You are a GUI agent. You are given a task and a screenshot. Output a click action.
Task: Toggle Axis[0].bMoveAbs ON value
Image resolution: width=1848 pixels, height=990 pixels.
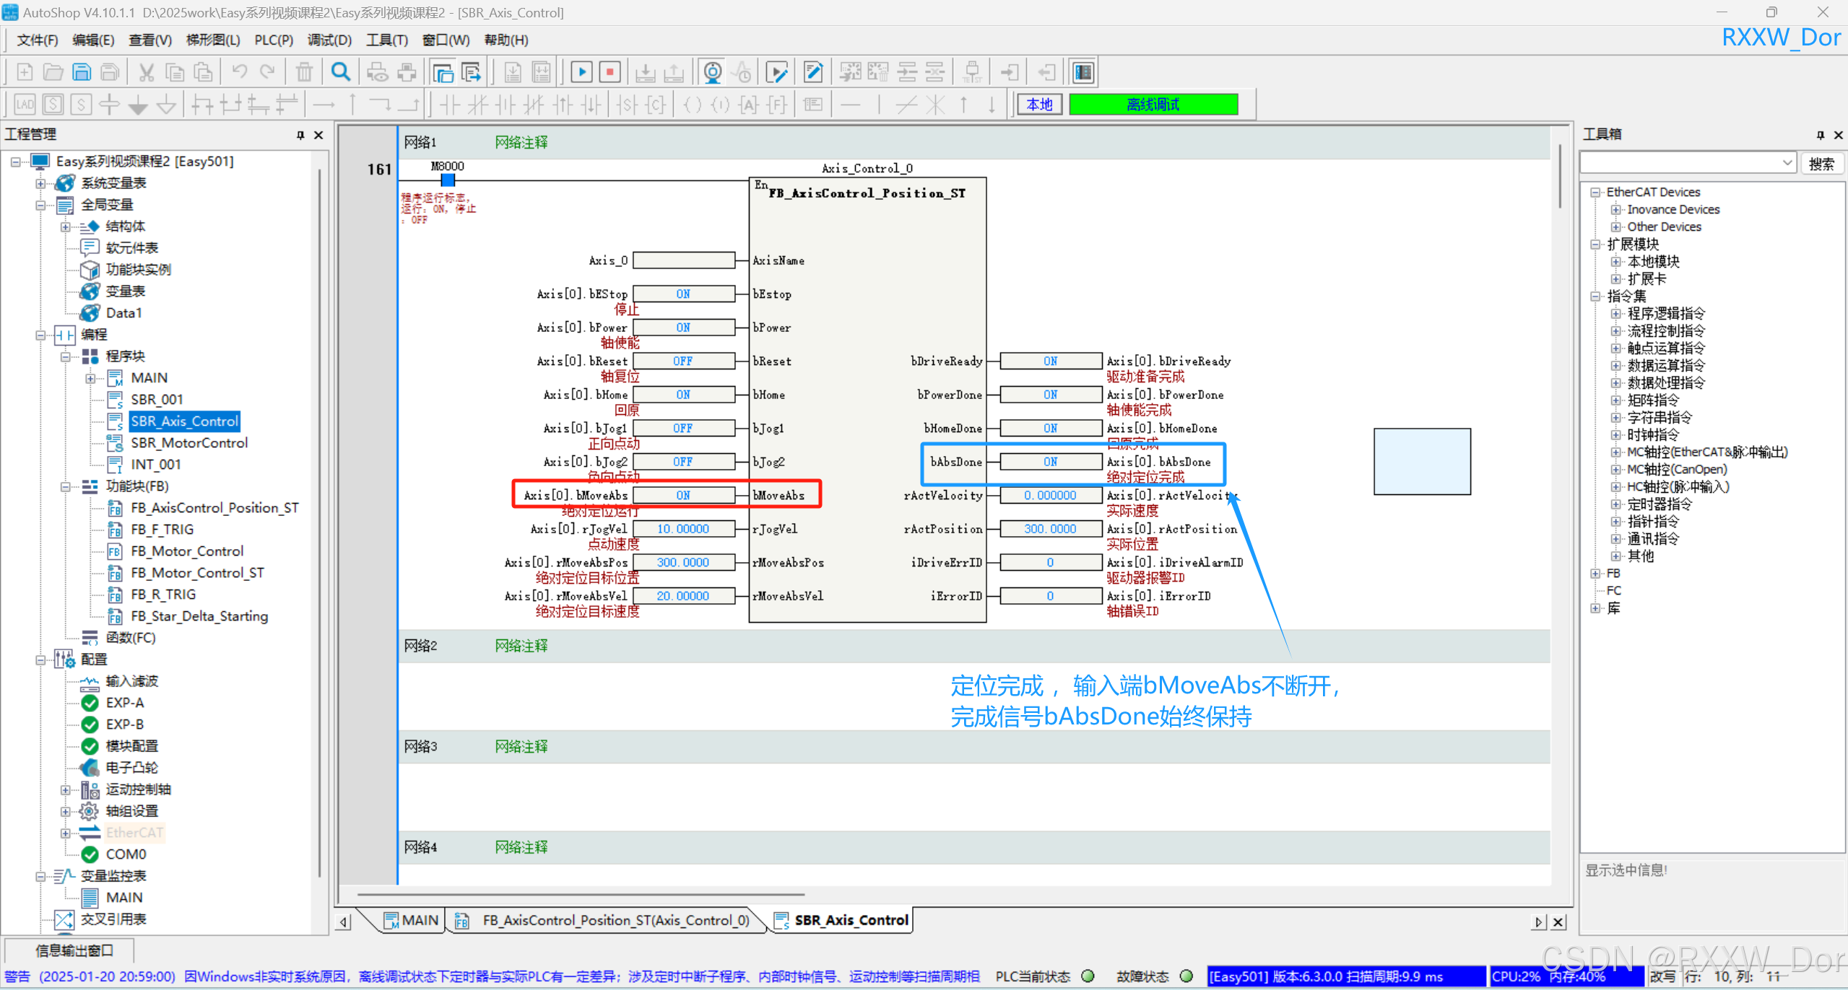coord(683,496)
